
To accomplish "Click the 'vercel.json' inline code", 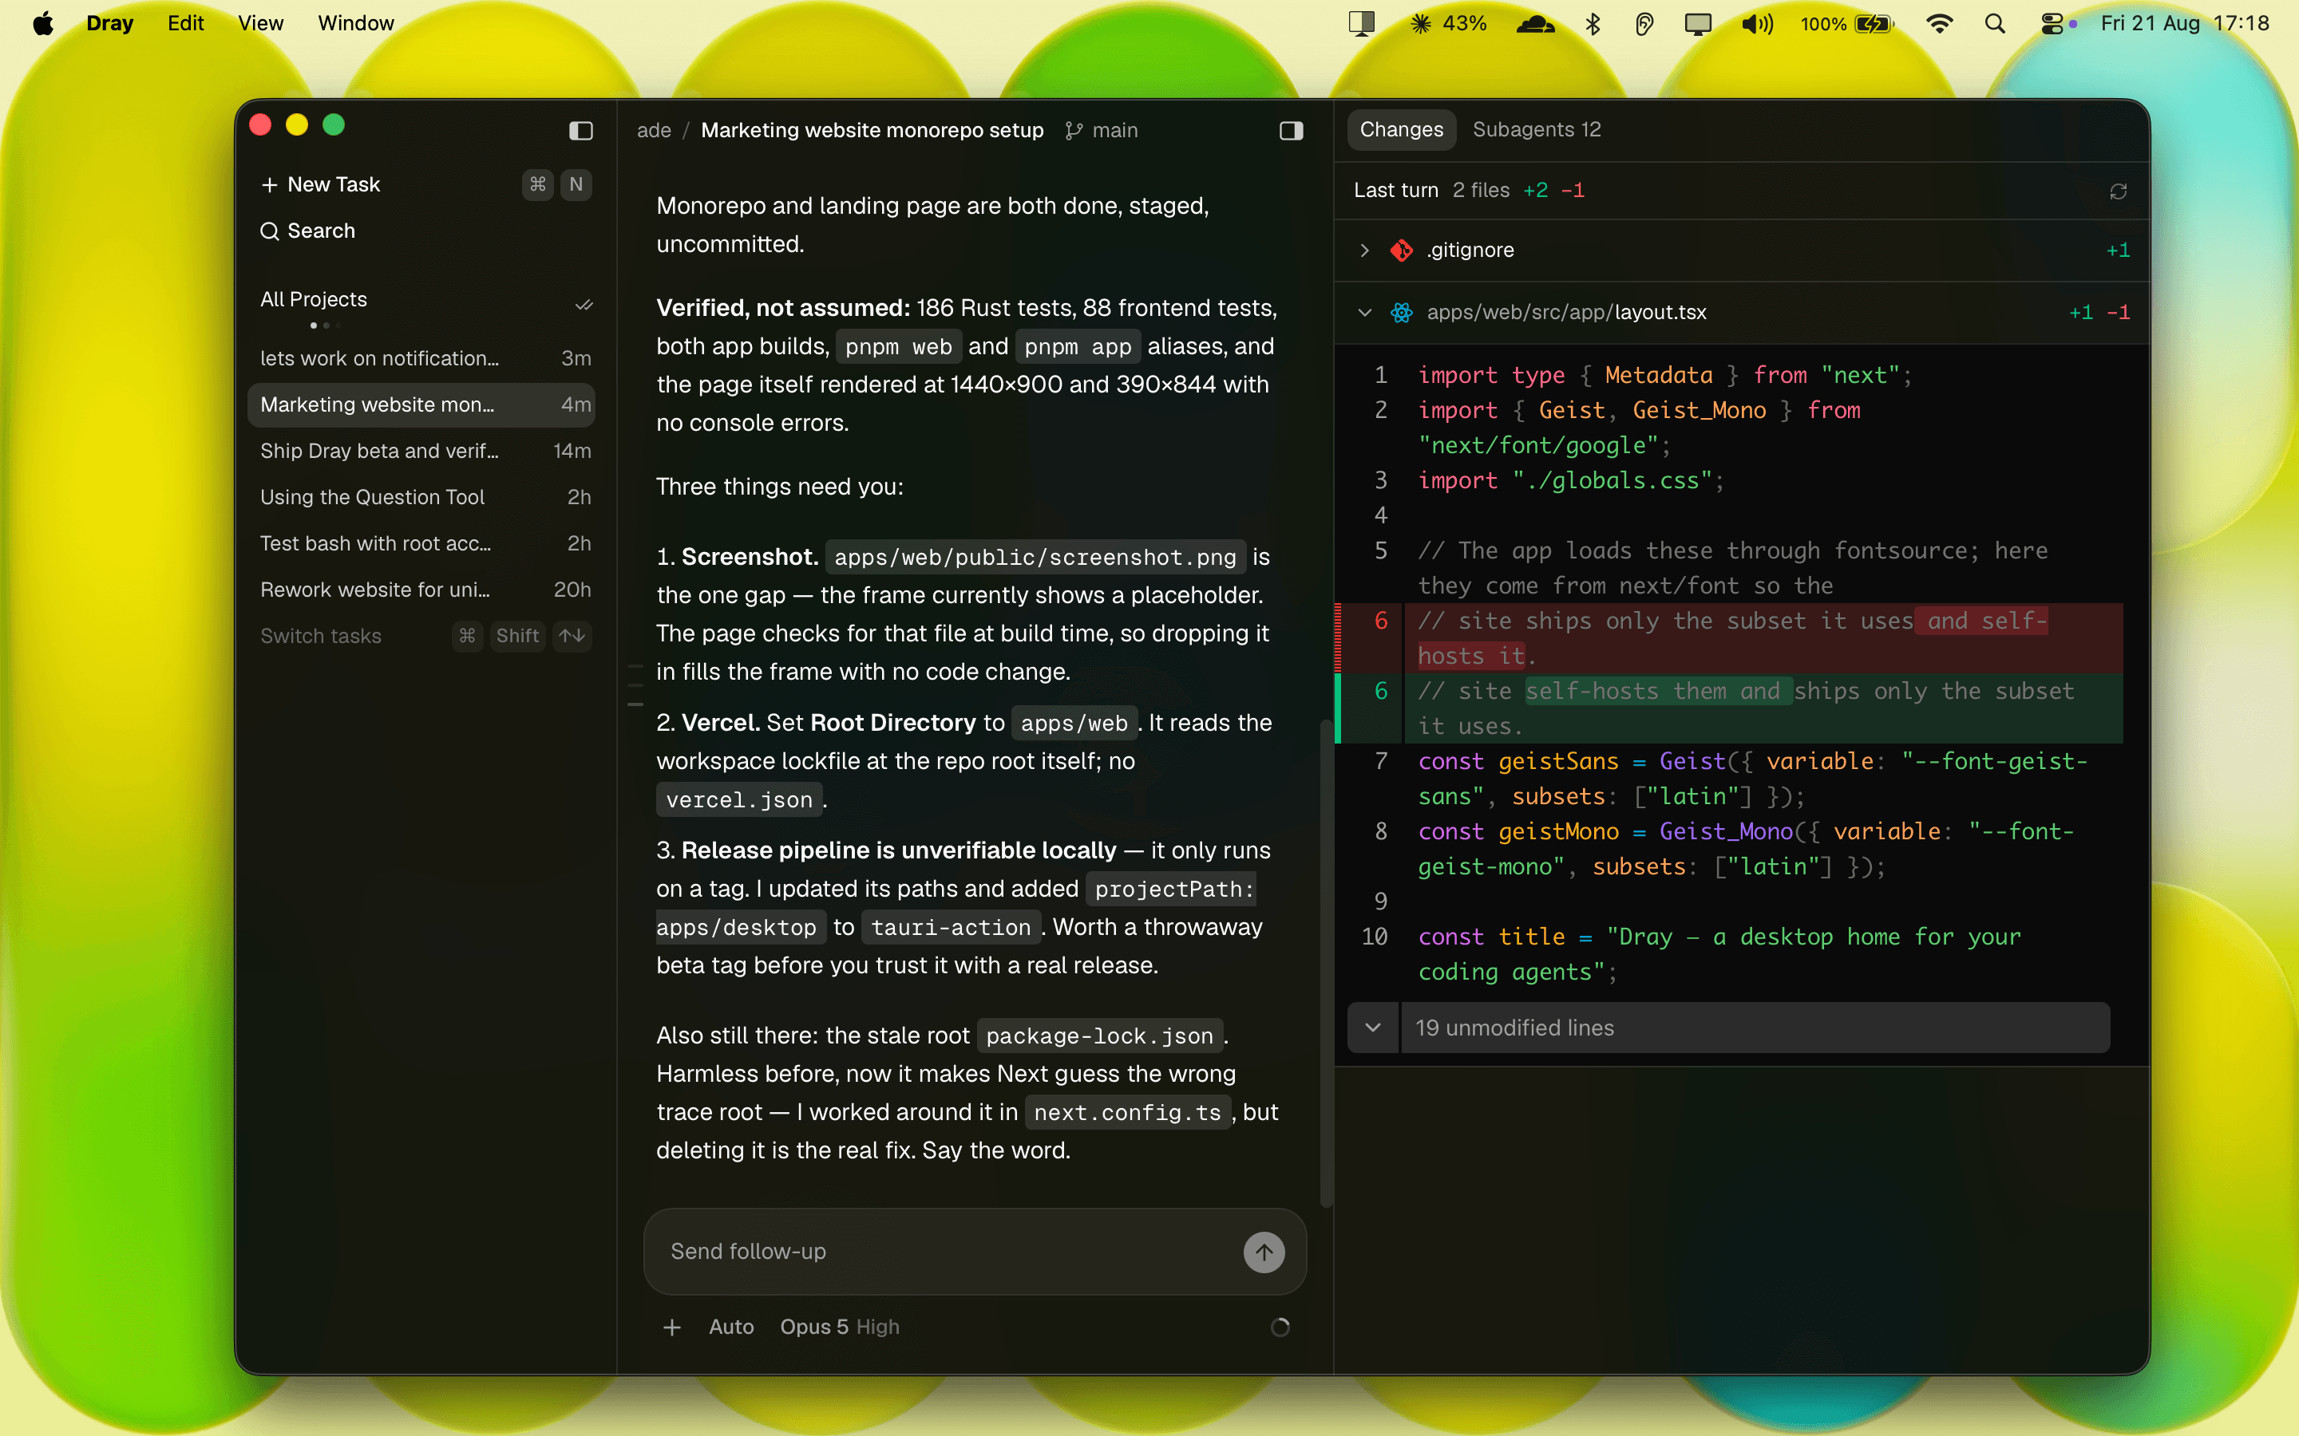I will pos(739,799).
